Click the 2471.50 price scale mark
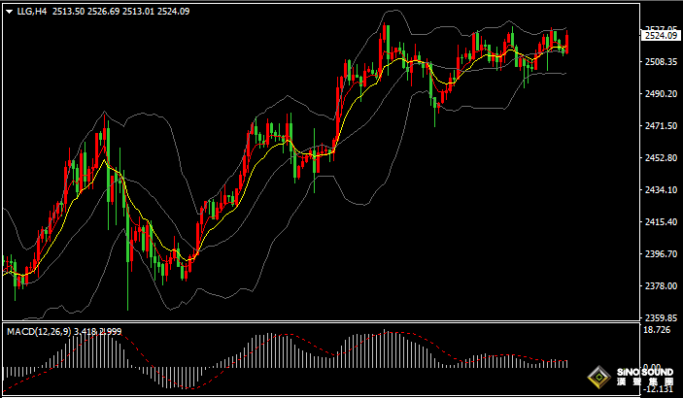This screenshot has height=398, width=683. click(661, 126)
